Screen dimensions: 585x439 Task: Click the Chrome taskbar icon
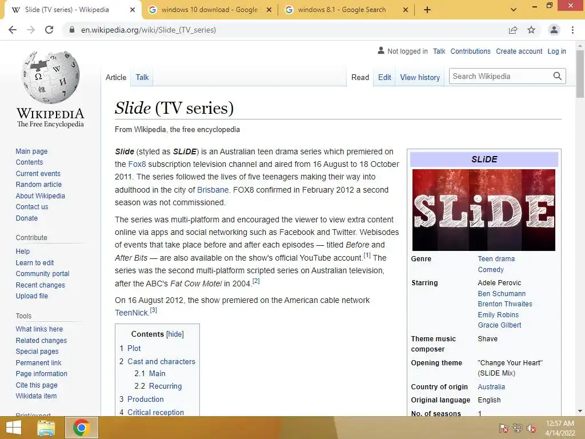pyautogui.click(x=82, y=428)
